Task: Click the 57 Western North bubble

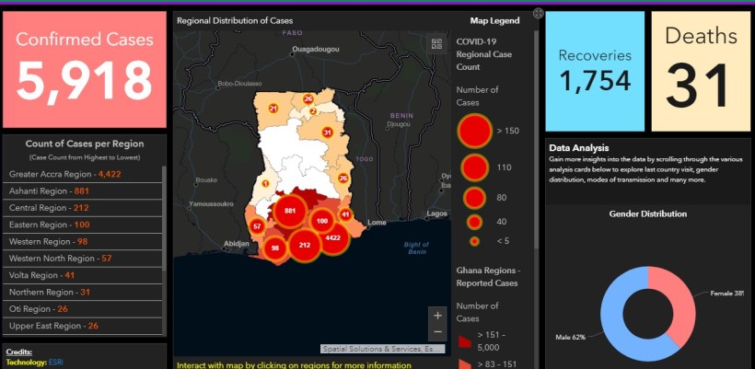Action: tap(257, 225)
